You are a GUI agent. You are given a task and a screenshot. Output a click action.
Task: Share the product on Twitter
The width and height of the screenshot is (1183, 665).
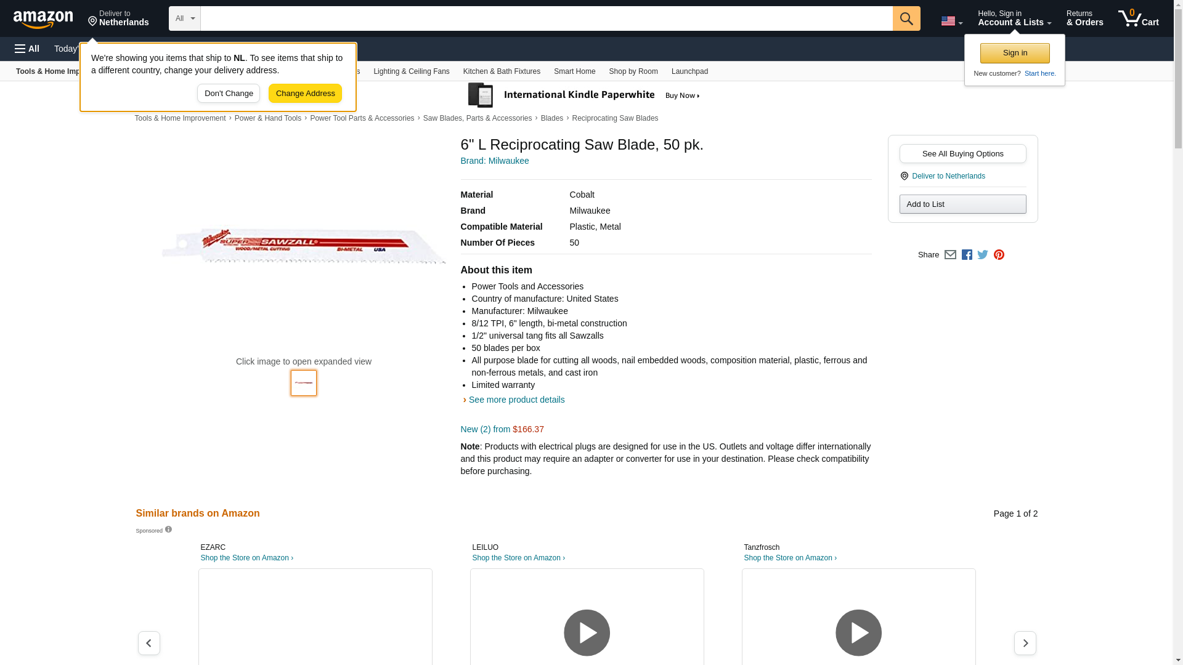(x=983, y=255)
